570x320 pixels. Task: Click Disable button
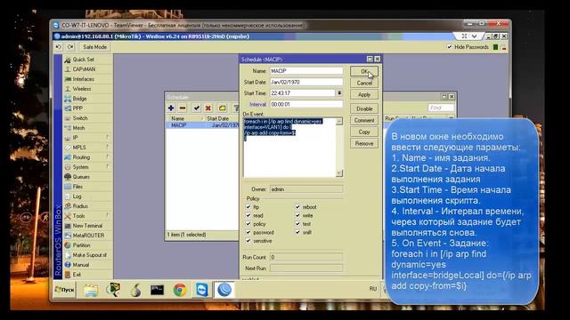[x=364, y=108]
